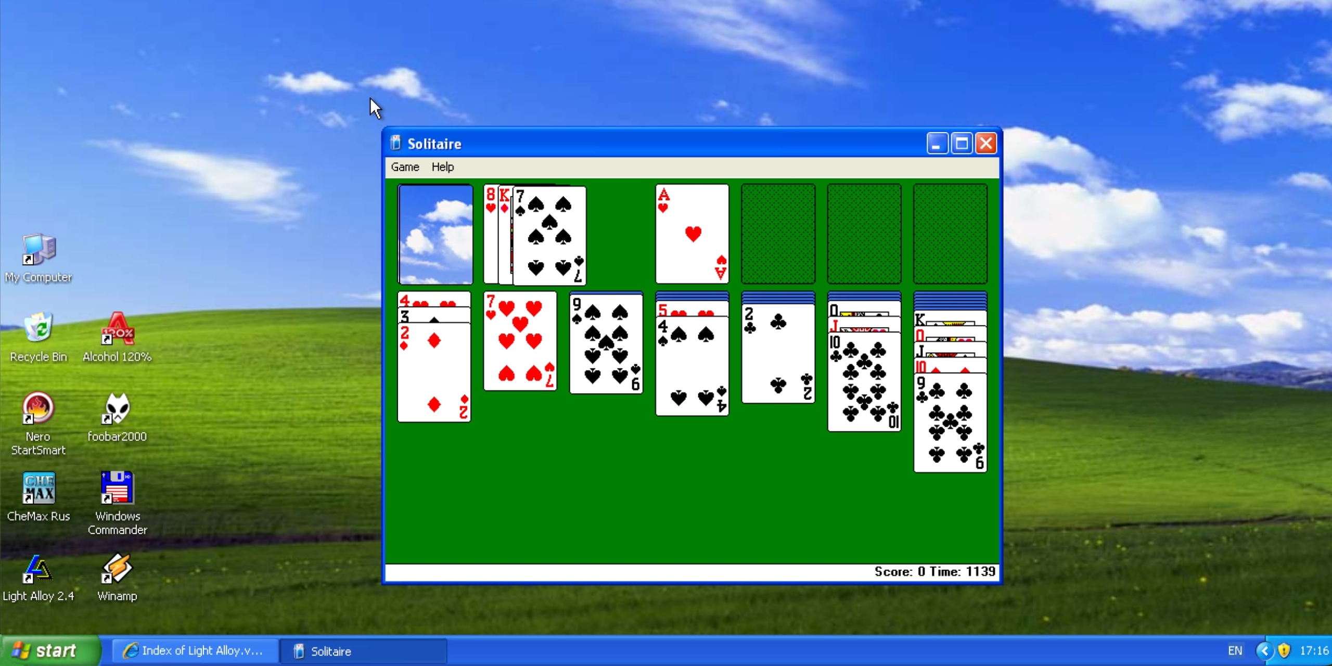
Task: Select the Light Alloy 2.4 shortcut
Action: point(39,578)
